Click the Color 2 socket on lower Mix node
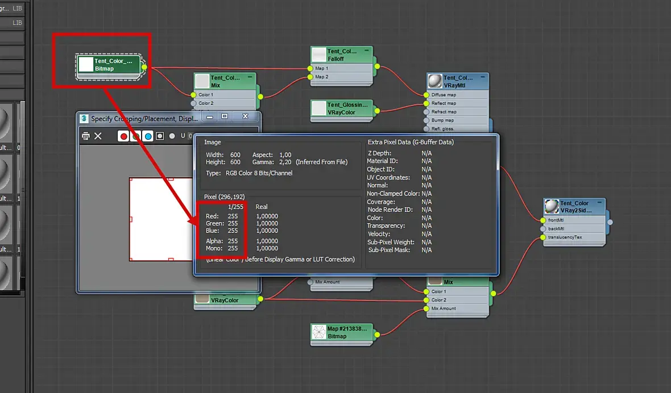Viewport: 671px width, 393px height. [x=426, y=300]
